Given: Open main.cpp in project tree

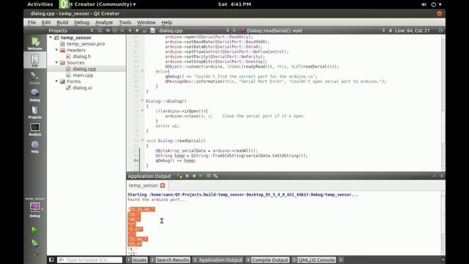Looking at the screenshot, I should 83,75.
